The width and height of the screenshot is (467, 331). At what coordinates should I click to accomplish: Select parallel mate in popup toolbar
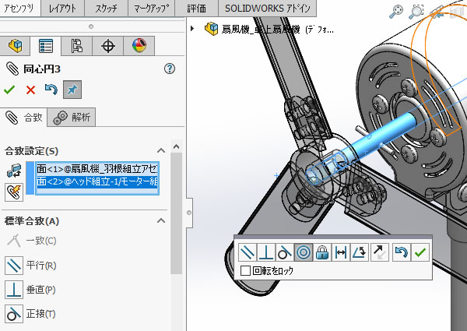pos(248,252)
